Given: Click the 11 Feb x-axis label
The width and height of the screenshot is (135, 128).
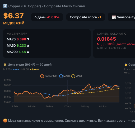Looking at the screenshot, I should (x=14, y=106).
